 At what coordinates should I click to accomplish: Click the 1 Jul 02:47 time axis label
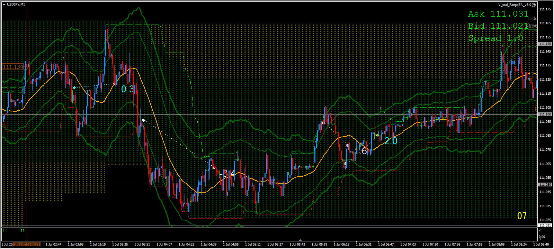click(54, 245)
